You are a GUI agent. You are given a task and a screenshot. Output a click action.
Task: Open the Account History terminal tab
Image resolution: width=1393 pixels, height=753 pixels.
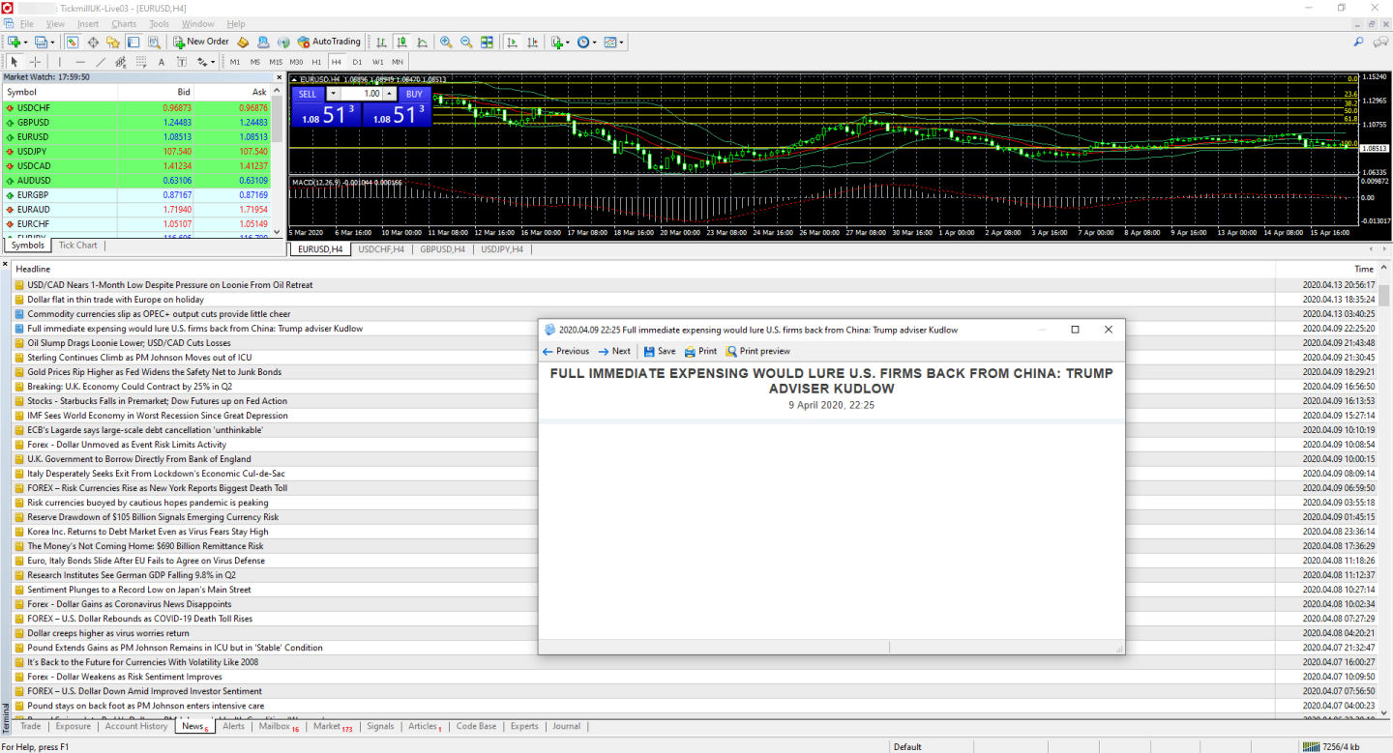[x=136, y=726]
